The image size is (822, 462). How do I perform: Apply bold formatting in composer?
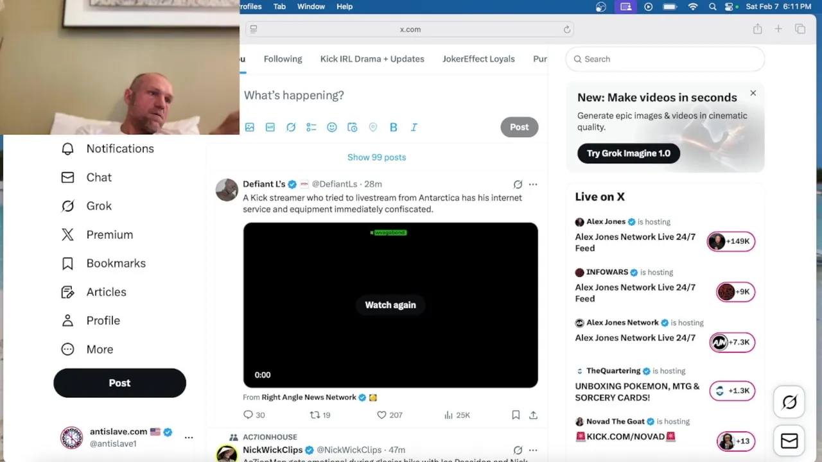pyautogui.click(x=394, y=127)
